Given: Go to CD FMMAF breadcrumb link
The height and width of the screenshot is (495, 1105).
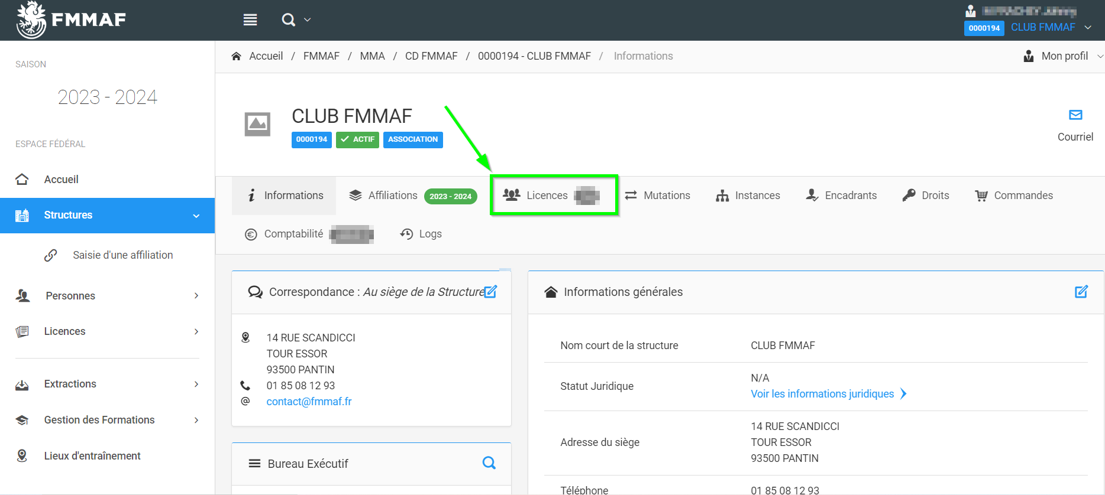Looking at the screenshot, I should click(431, 56).
